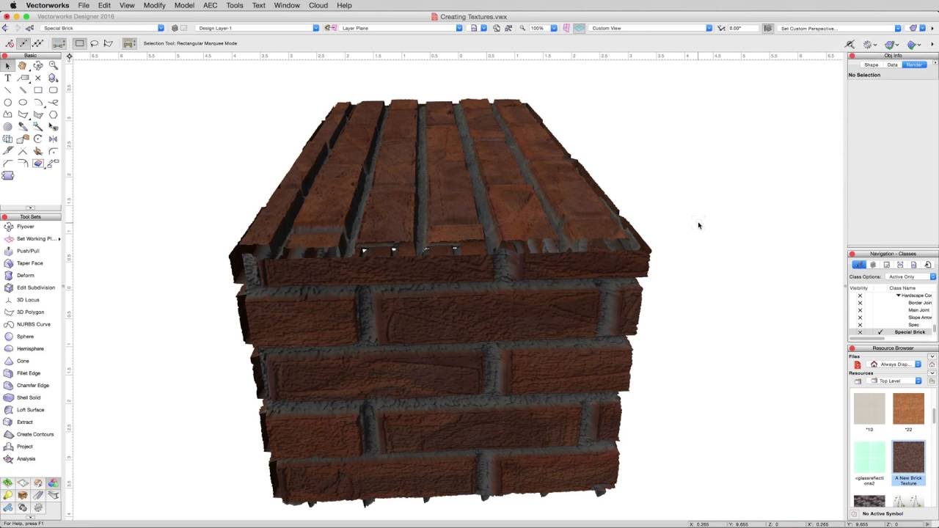The image size is (939, 528).
Task: Switch to the Render tab
Action: (x=914, y=65)
